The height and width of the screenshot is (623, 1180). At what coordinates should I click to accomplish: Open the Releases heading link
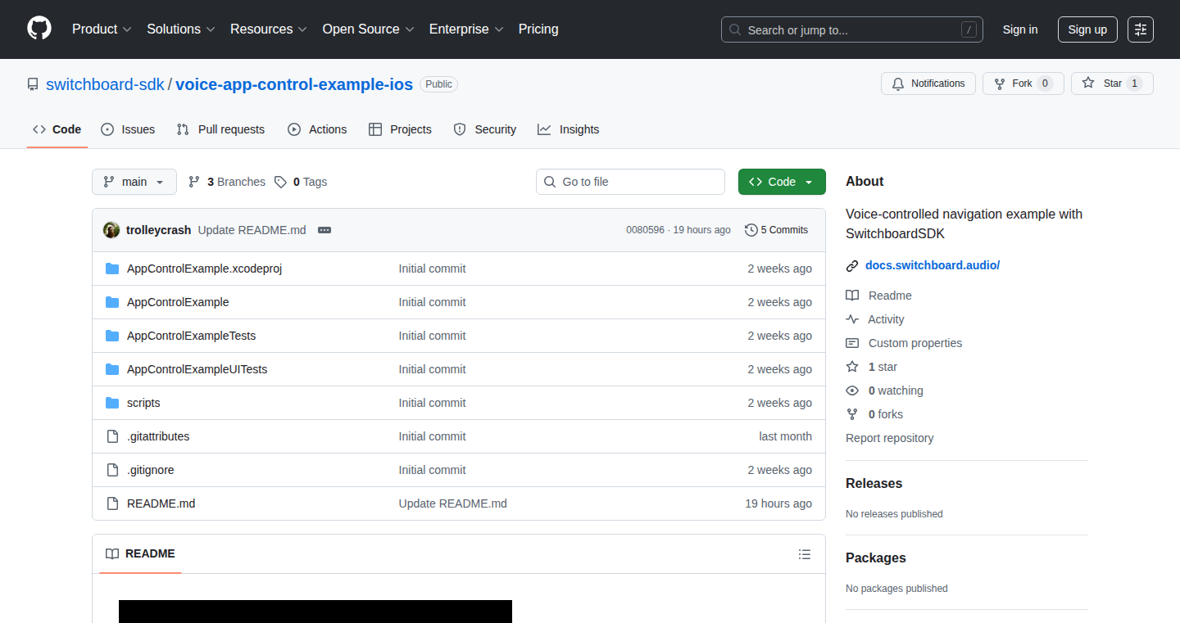click(x=874, y=483)
